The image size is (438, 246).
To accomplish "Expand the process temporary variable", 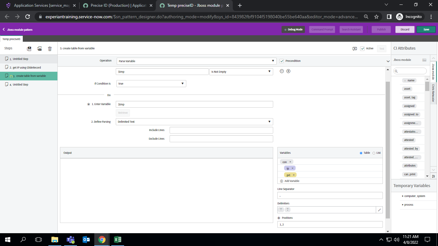I will pos(403,205).
